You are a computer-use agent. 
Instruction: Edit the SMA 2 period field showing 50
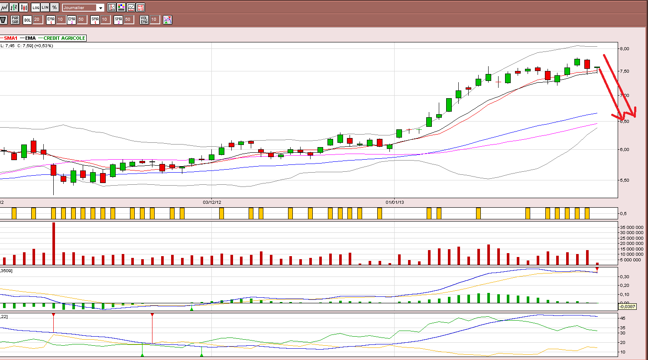pyautogui.click(x=128, y=20)
